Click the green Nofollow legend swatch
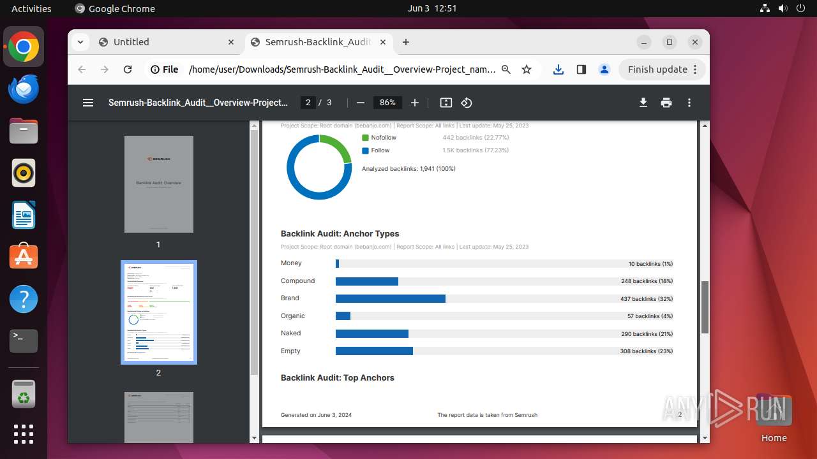This screenshot has width=817, height=459. 365,138
